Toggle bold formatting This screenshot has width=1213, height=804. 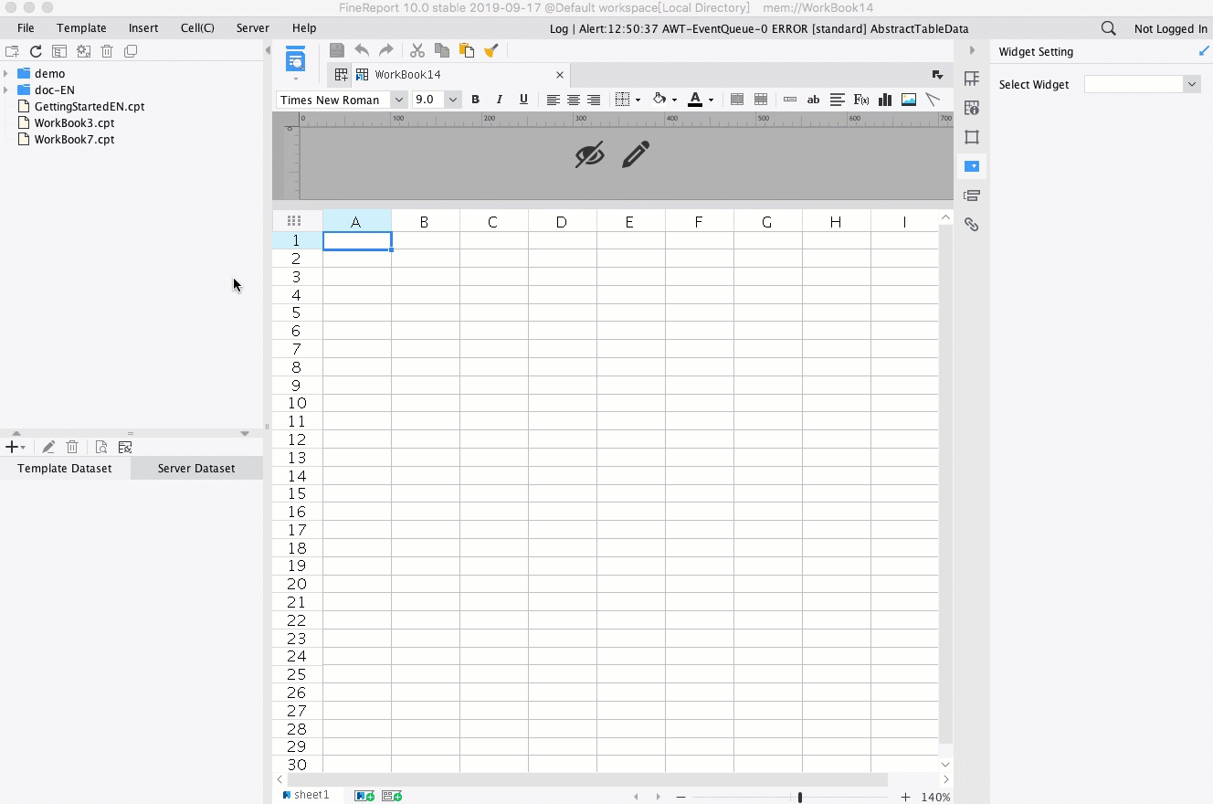pos(476,100)
